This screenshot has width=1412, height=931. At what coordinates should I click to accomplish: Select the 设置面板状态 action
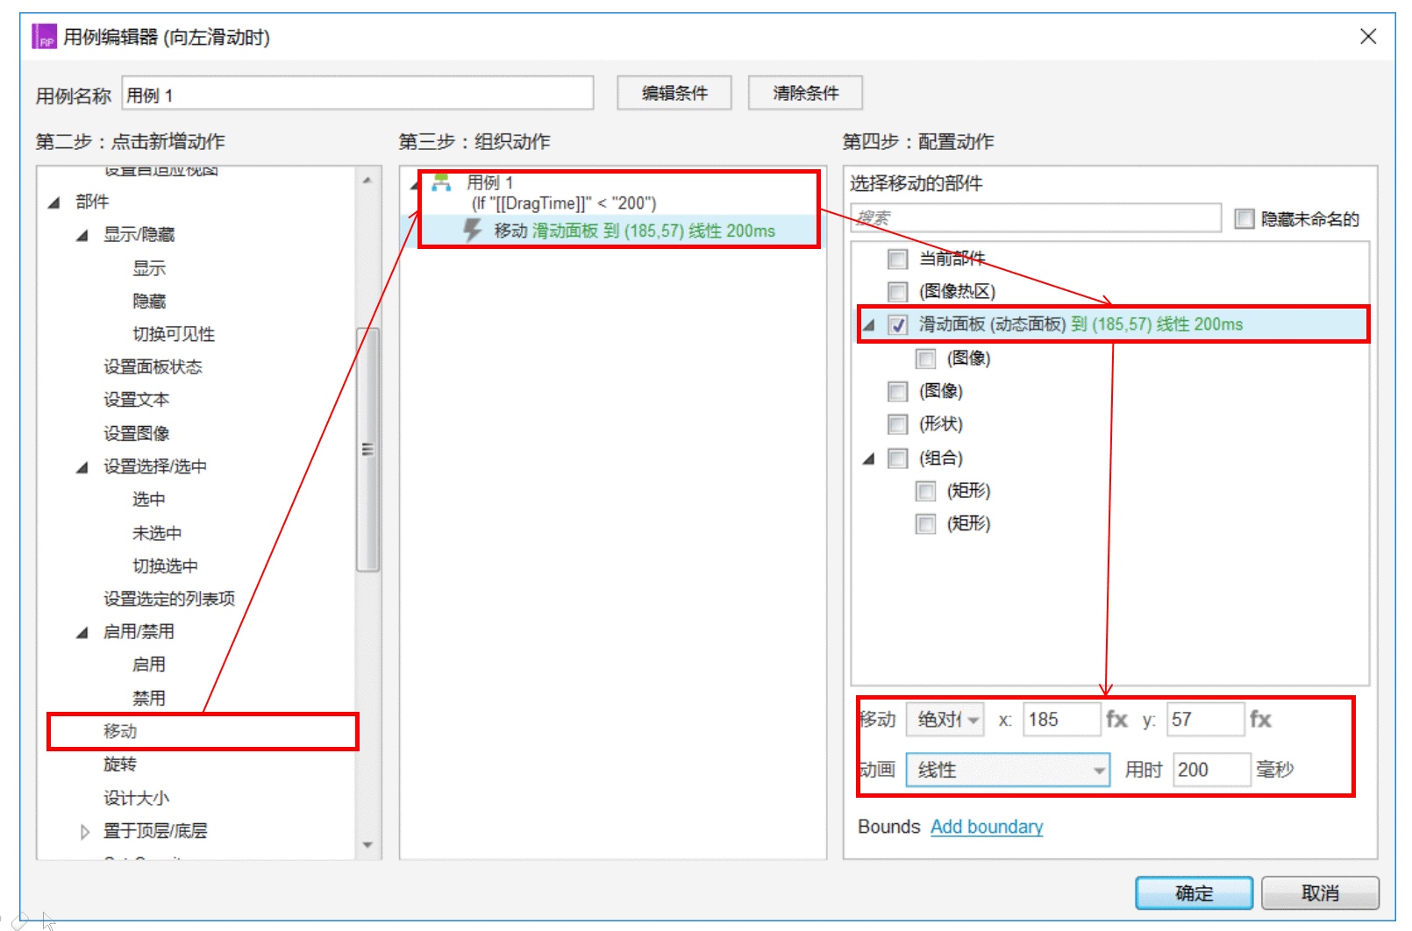153,366
